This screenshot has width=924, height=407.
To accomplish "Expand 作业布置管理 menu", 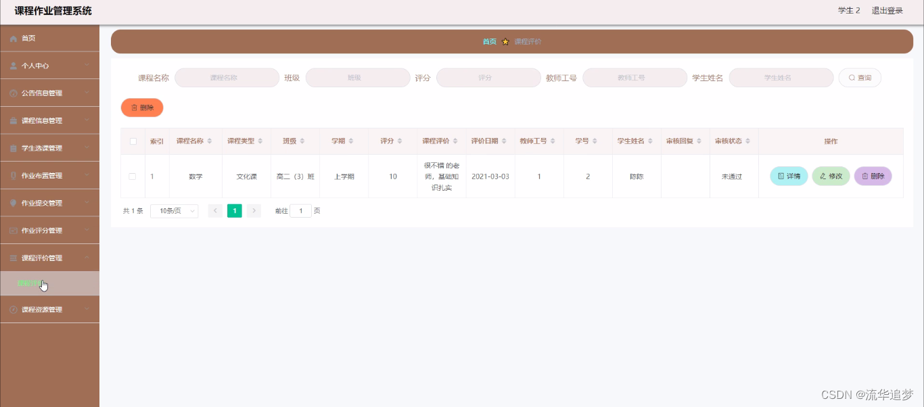I will click(x=49, y=175).
